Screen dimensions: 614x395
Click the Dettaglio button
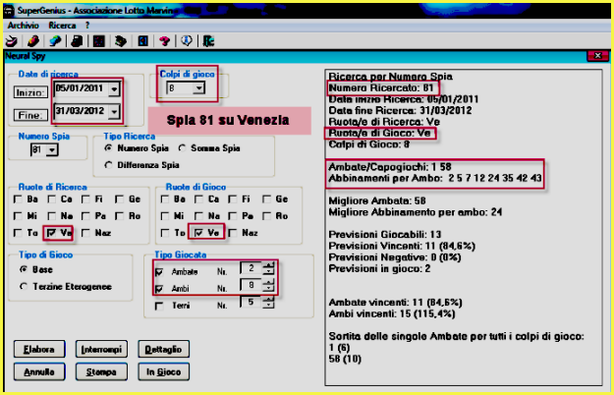click(x=163, y=349)
